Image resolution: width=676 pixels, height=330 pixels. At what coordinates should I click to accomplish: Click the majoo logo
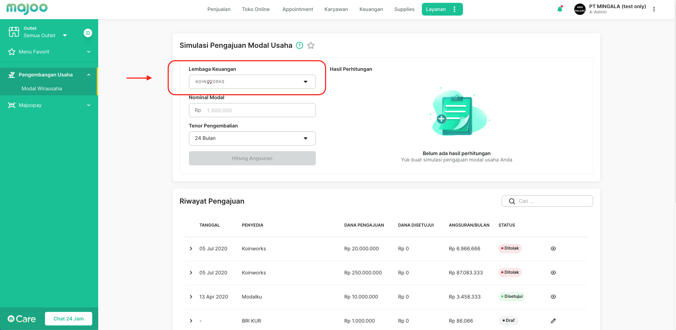[x=27, y=8]
